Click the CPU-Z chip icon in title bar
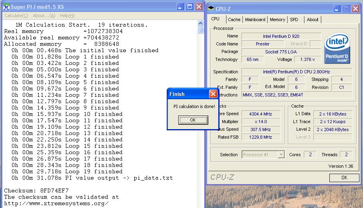 (211, 8)
